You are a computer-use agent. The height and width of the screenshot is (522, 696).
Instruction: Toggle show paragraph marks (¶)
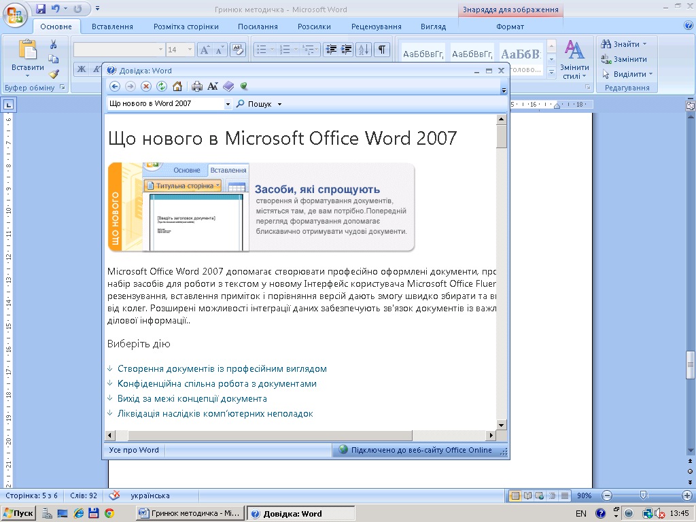[x=382, y=50]
